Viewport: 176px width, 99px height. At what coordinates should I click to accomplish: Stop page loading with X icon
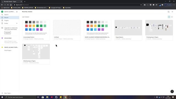pos(8,5)
